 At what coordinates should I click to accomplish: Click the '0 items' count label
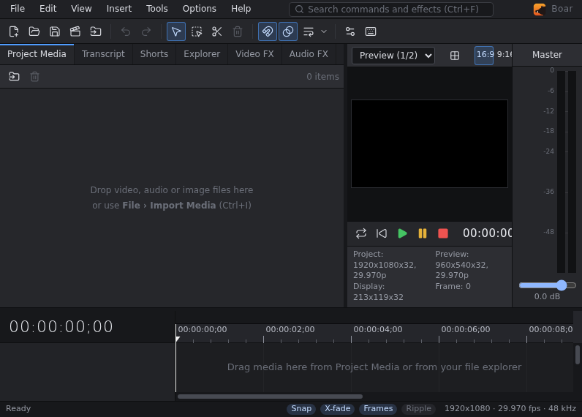coord(322,77)
